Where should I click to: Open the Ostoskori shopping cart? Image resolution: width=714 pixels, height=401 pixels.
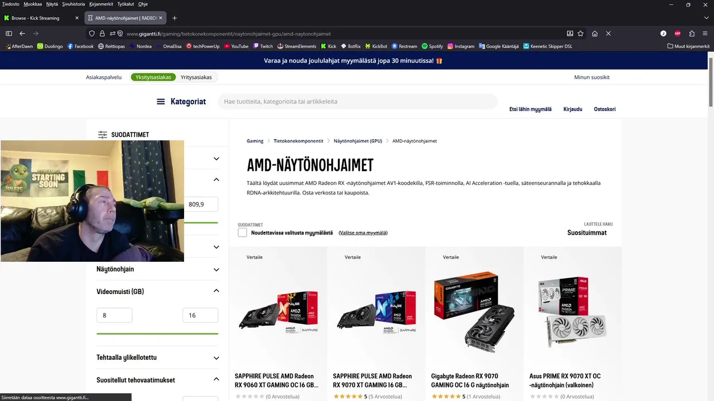point(605,109)
